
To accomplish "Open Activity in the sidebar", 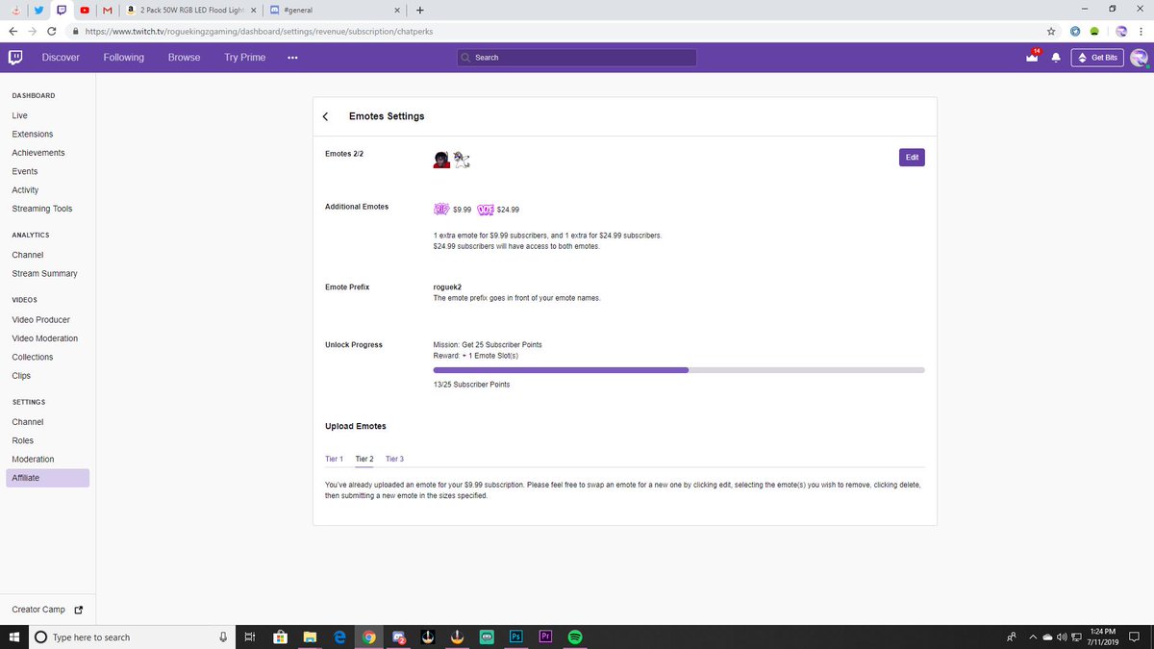I will (x=25, y=190).
